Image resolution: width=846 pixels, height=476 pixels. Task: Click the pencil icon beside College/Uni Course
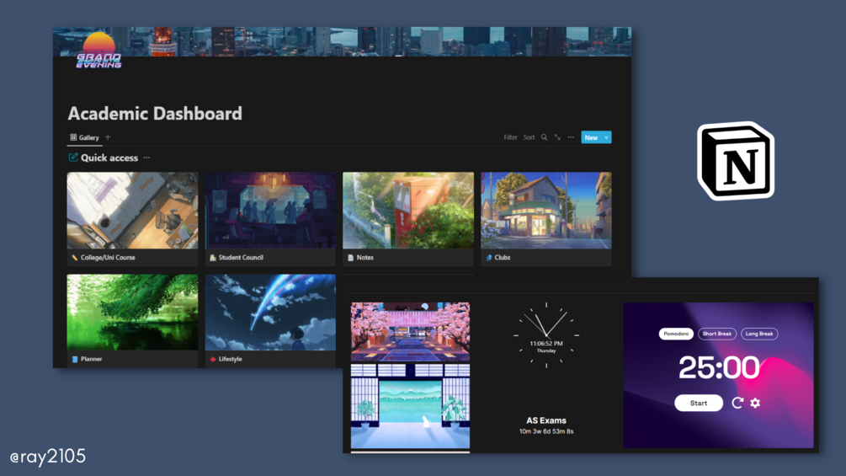click(74, 258)
